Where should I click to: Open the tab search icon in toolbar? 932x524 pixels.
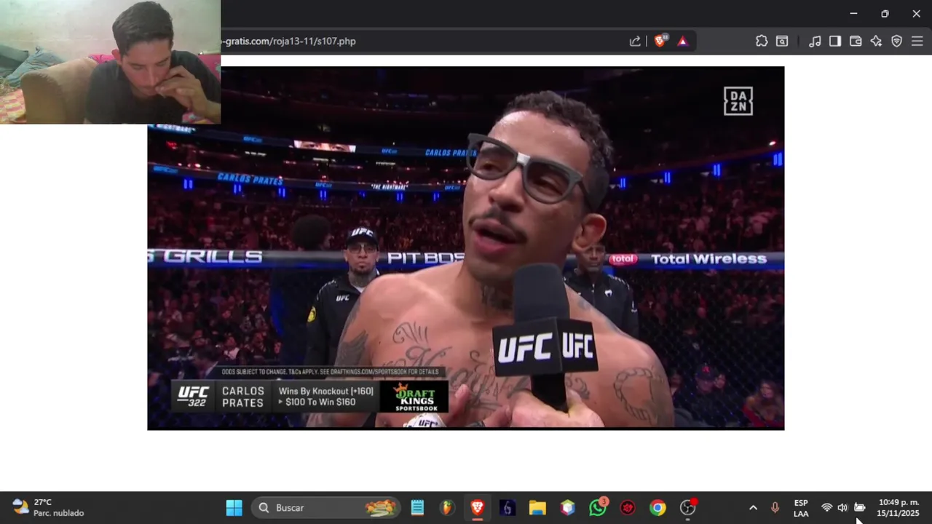(x=782, y=41)
